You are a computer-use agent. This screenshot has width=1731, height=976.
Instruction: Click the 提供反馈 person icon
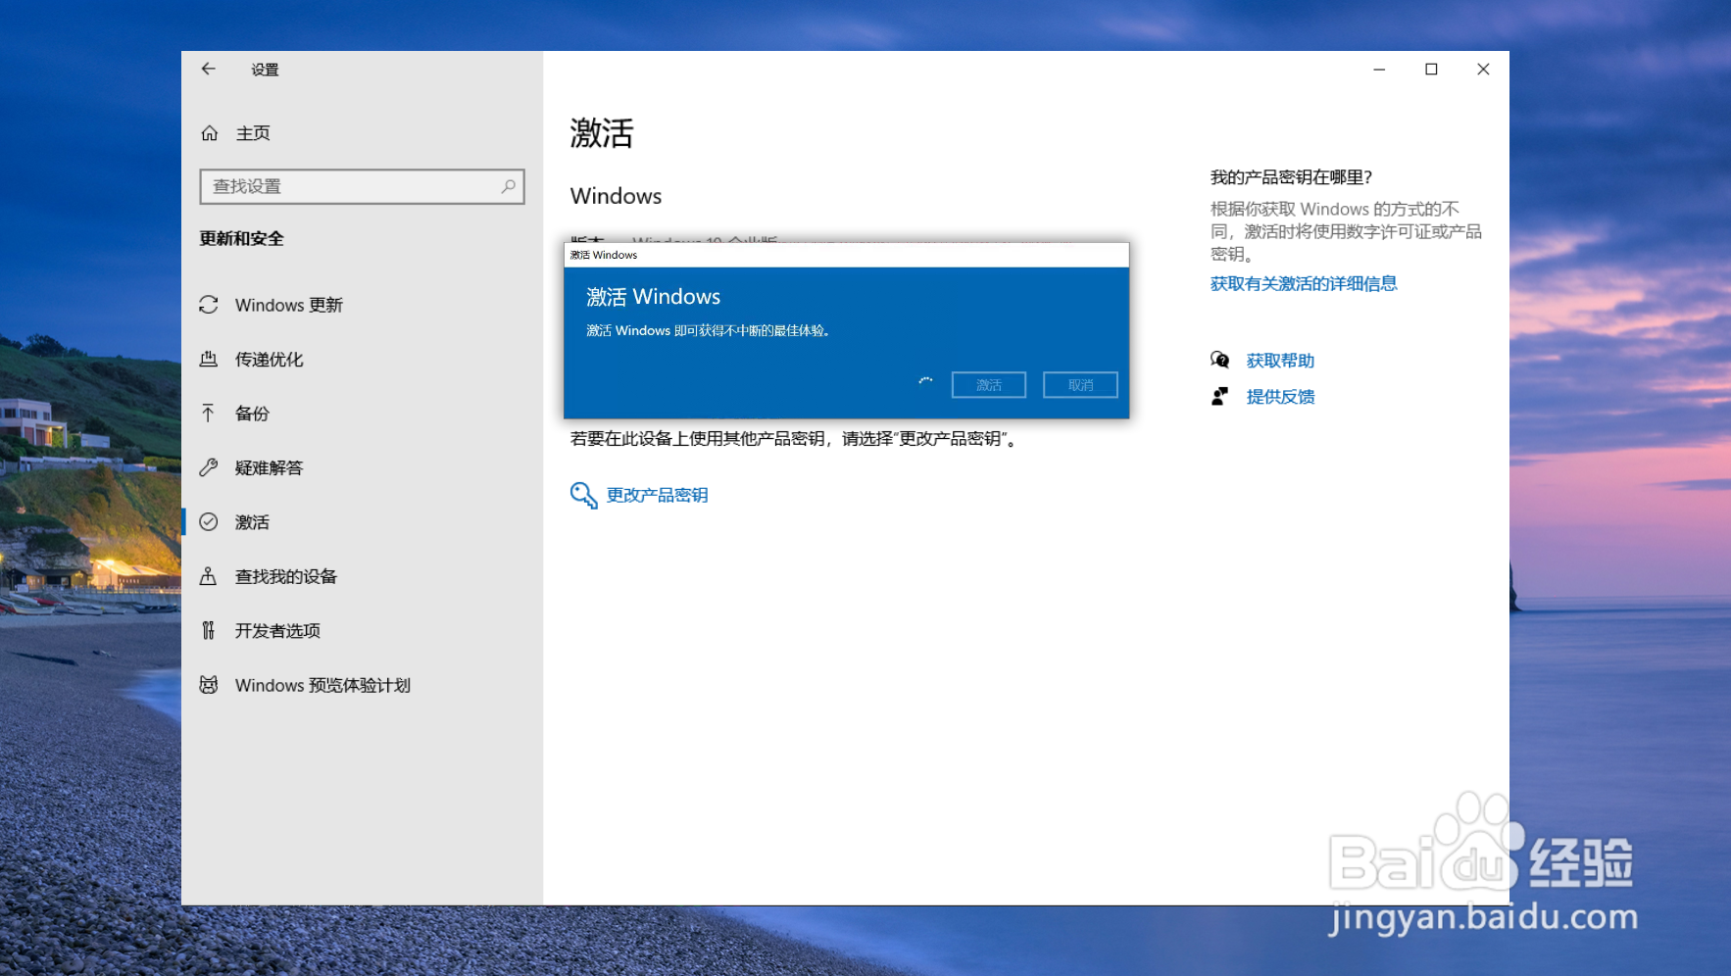pos(1219,396)
